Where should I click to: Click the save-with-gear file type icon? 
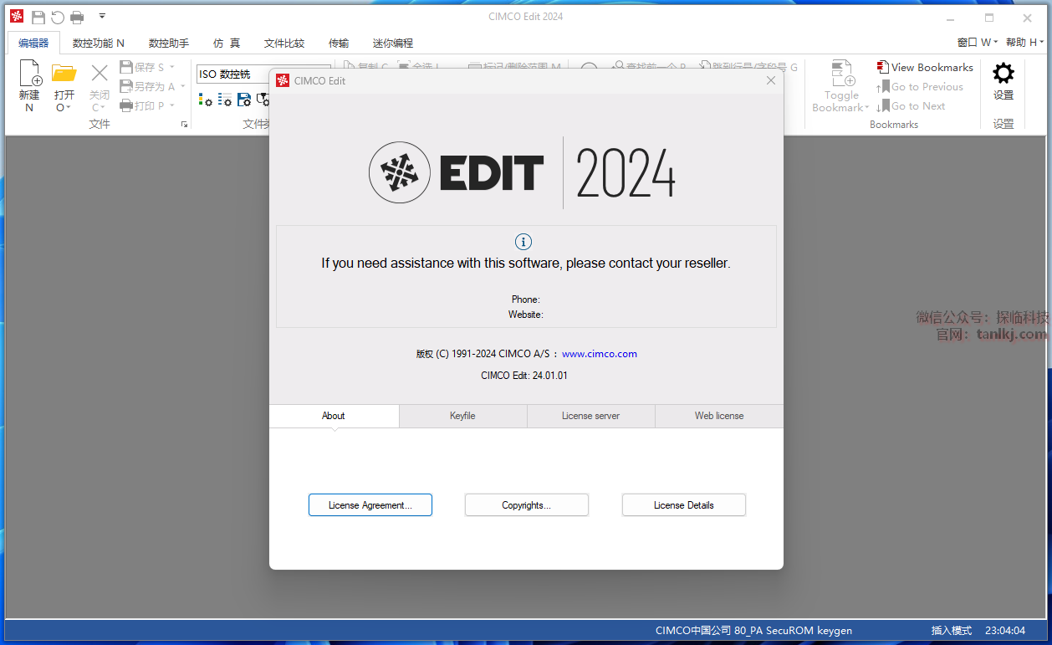point(244,100)
